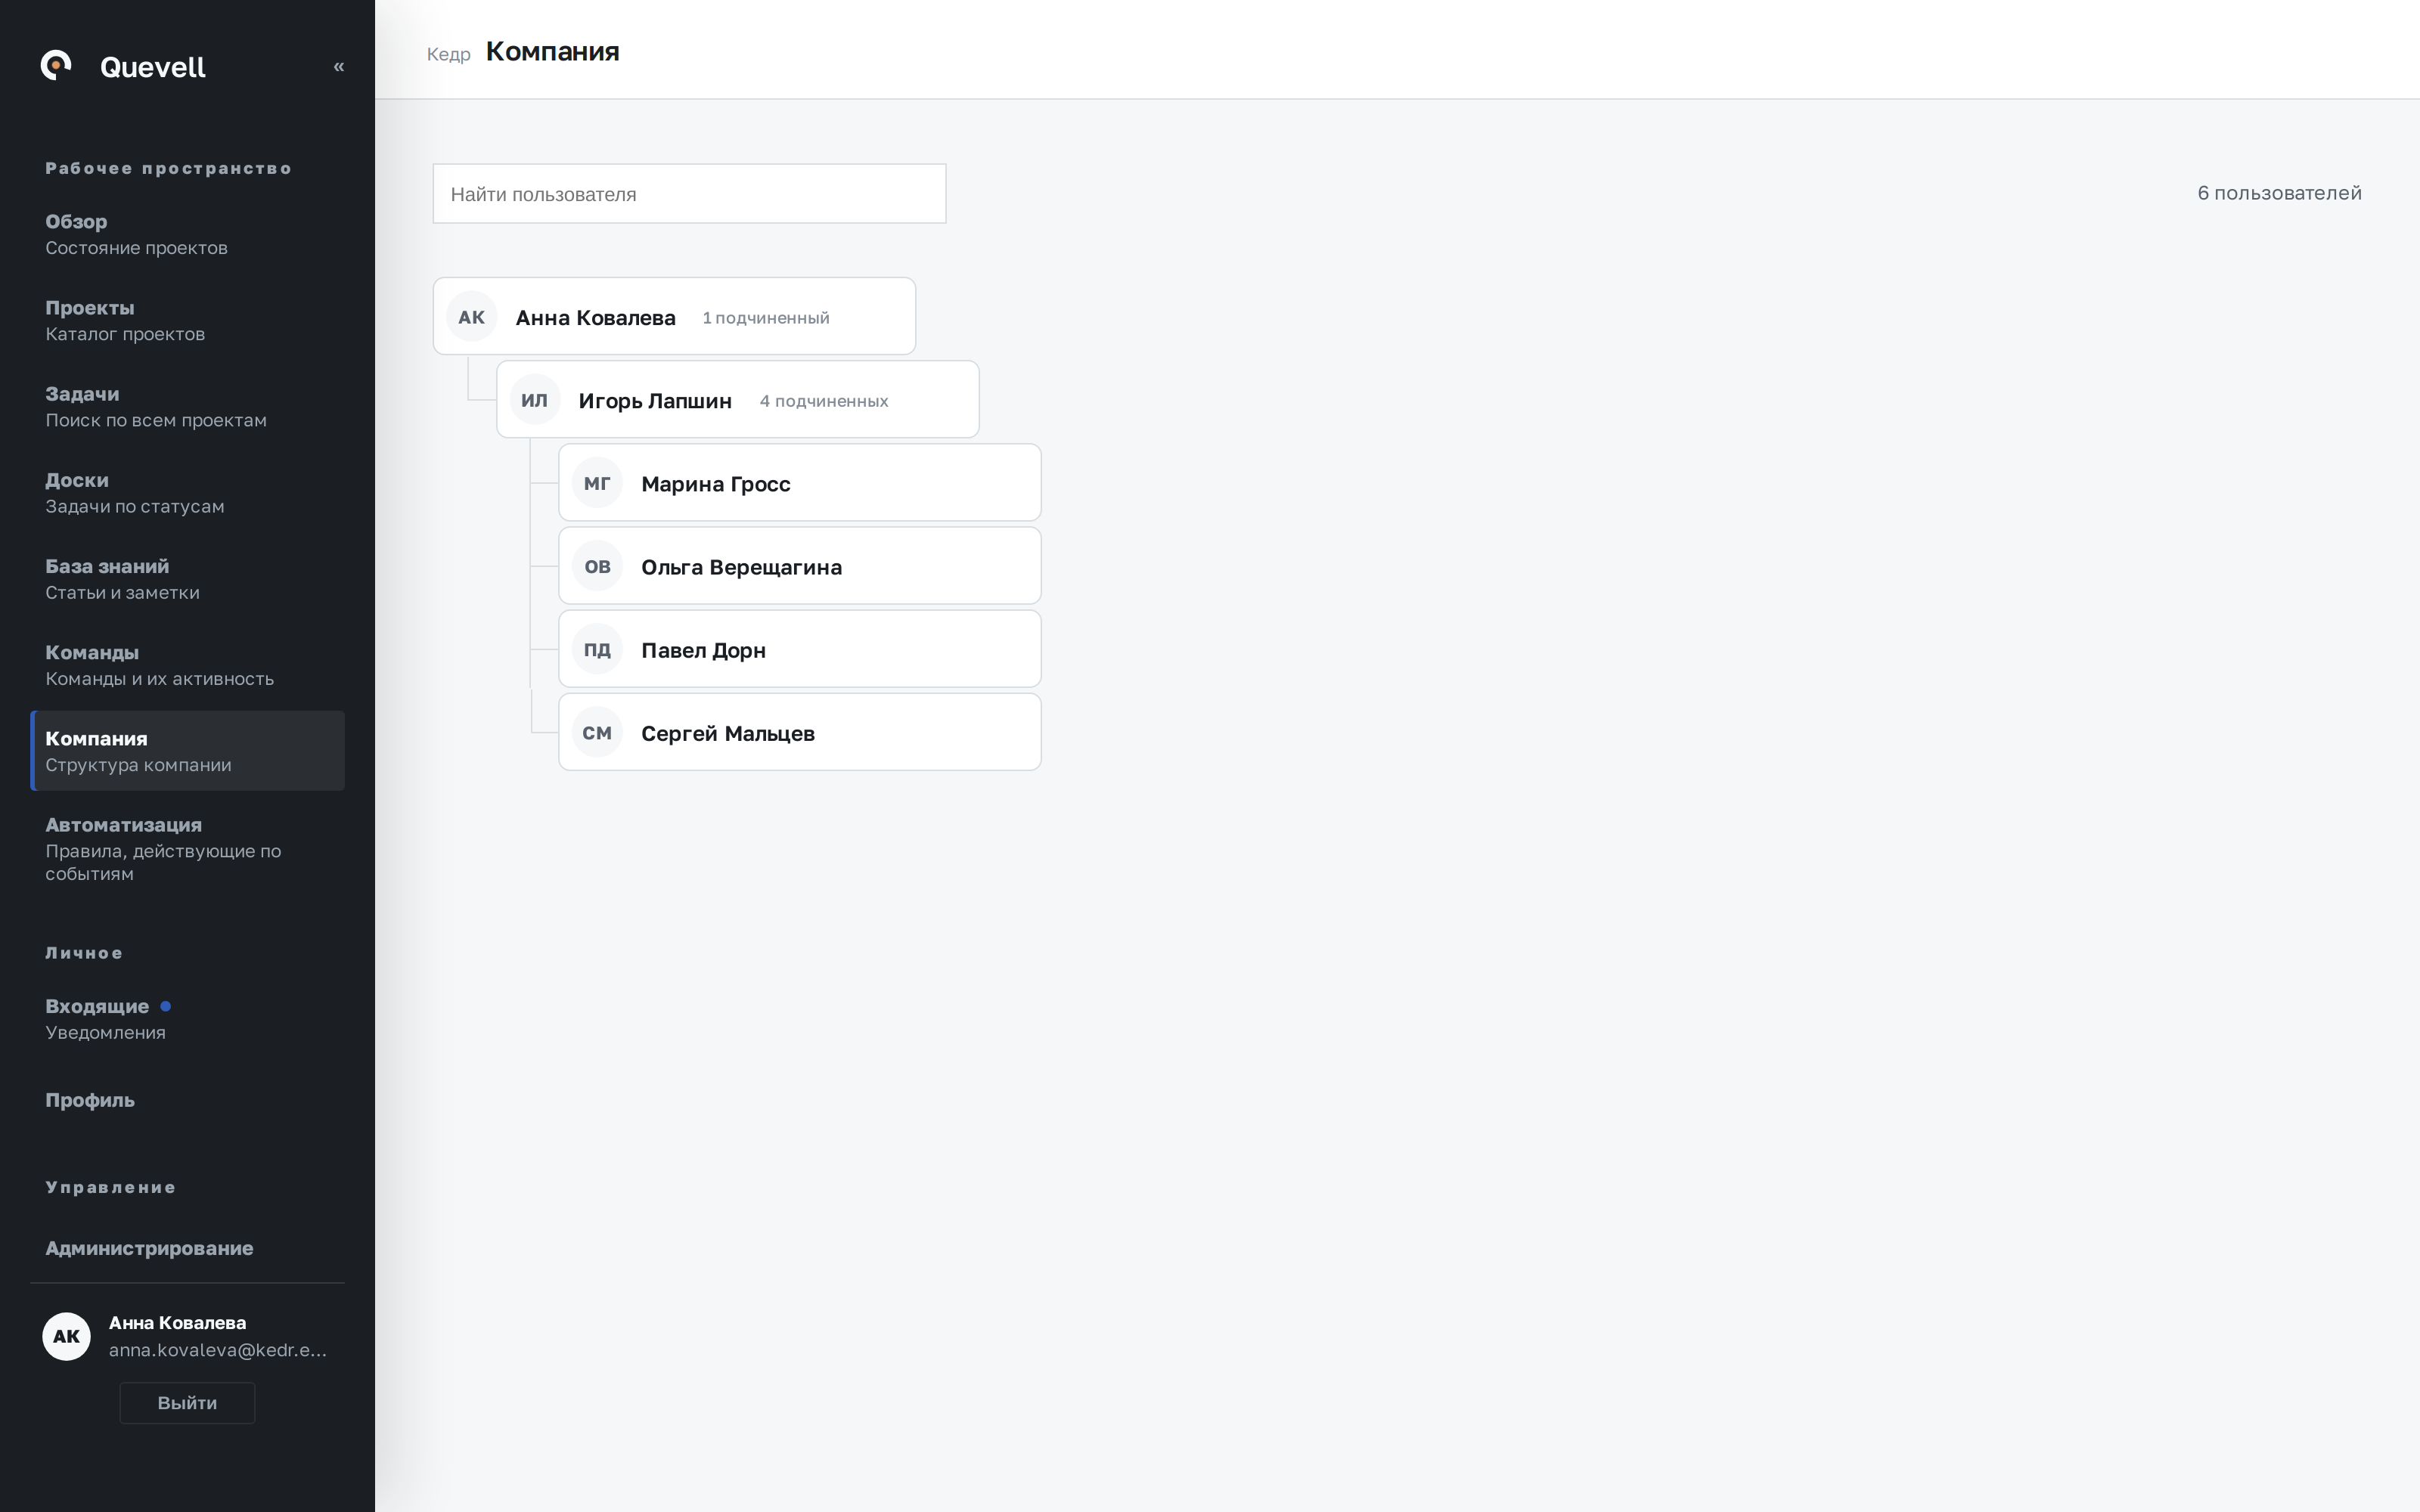Viewport: 2420px width, 1512px height.
Task: Open the Автоматизация rules page
Action: 187,848
